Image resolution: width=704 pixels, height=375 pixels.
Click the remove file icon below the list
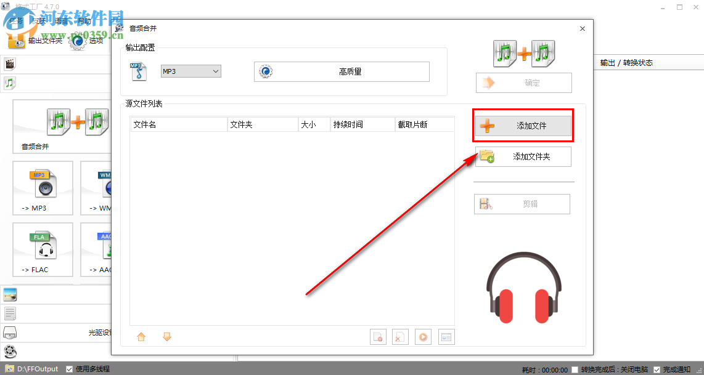[378, 336]
